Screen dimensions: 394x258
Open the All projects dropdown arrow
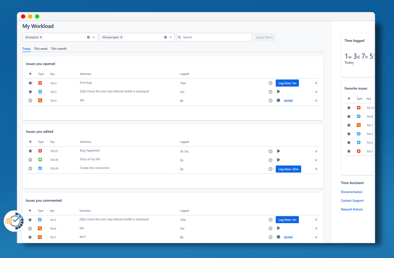click(94, 37)
